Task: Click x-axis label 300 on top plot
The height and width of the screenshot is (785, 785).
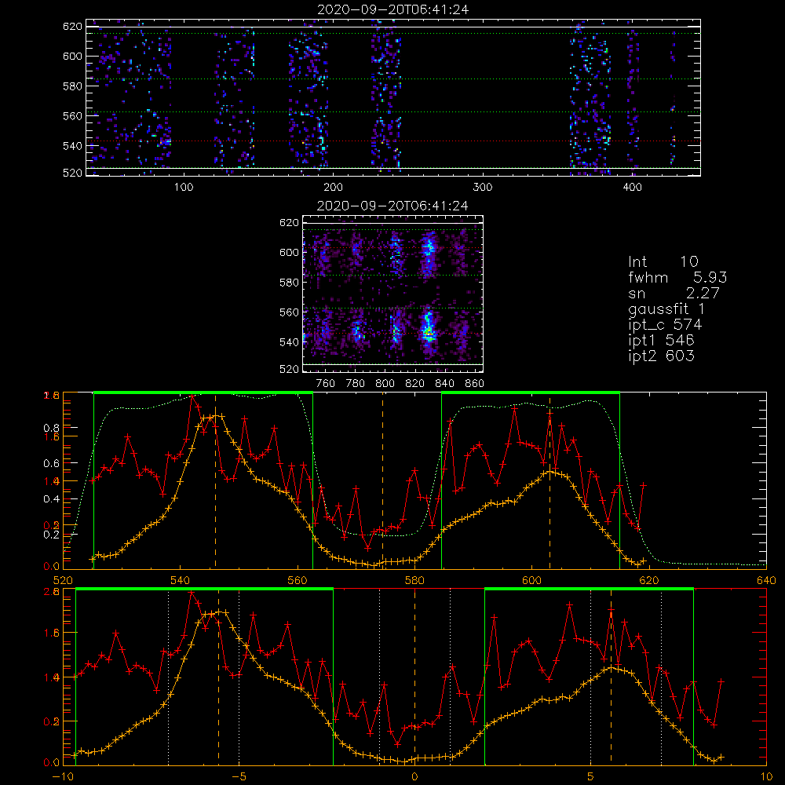Action: click(x=483, y=188)
